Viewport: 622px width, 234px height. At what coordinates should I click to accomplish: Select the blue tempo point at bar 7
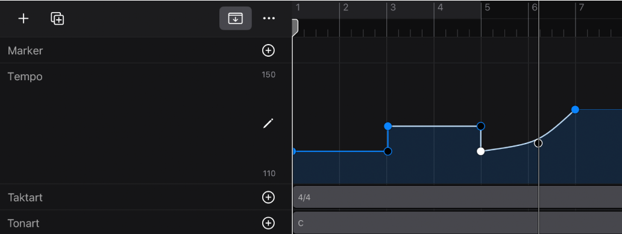(x=575, y=110)
